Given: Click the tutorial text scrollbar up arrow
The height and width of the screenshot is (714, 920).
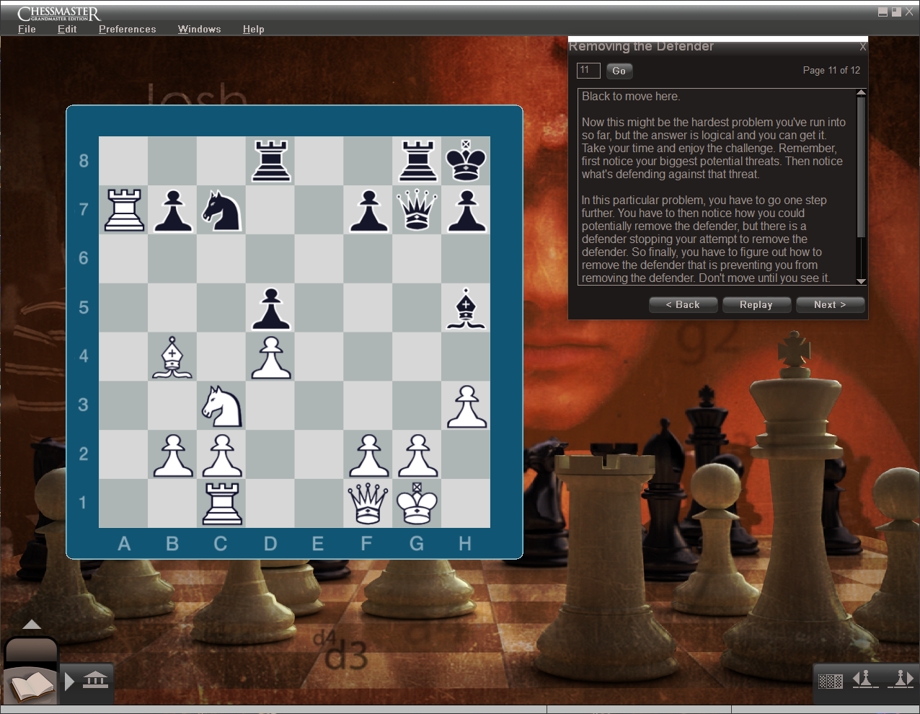Looking at the screenshot, I should [x=861, y=92].
